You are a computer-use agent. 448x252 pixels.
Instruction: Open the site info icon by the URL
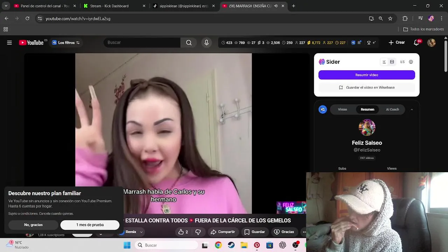tap(40, 19)
